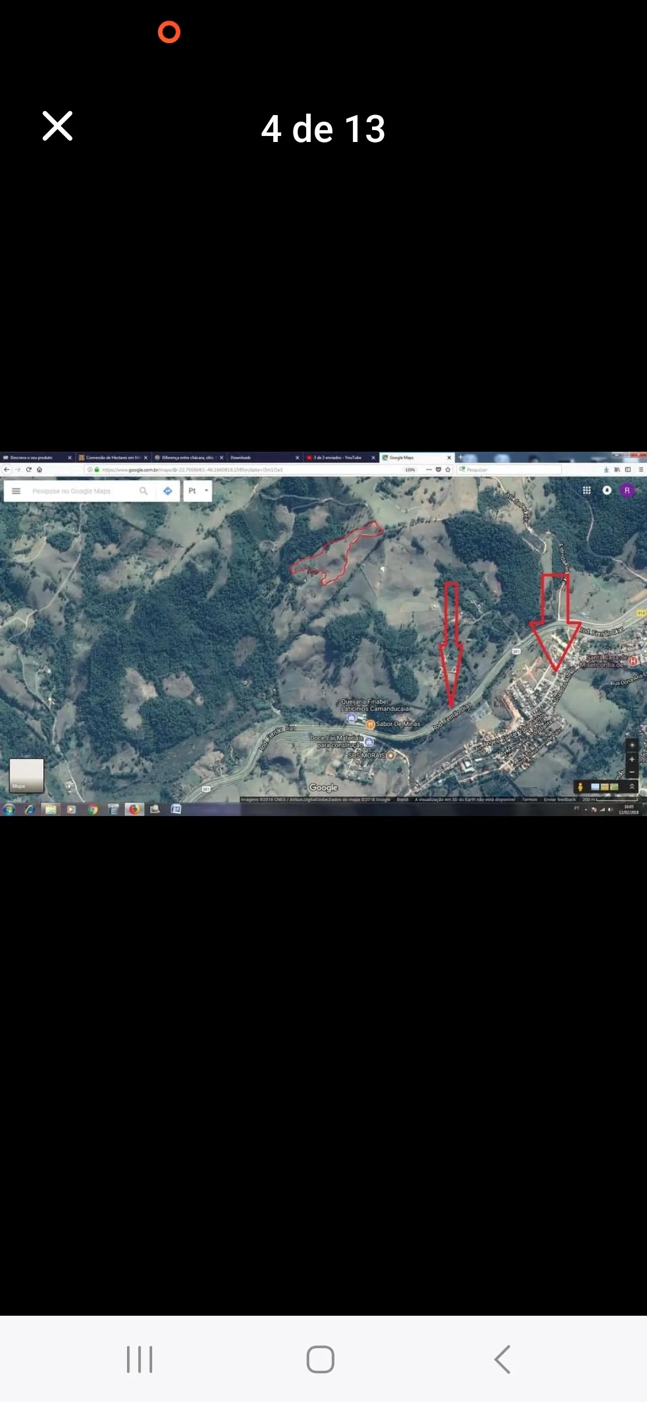Click the map zoom in plus button

coord(631,759)
